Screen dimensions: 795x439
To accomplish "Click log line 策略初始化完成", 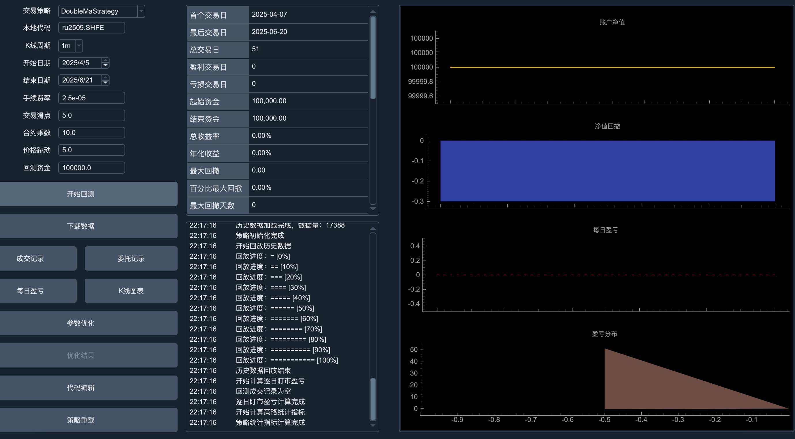I will tap(260, 236).
